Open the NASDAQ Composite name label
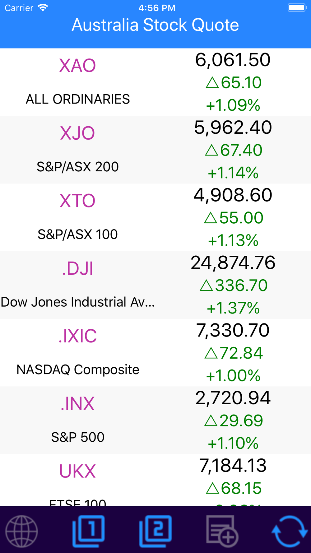The height and width of the screenshot is (553, 311). [x=78, y=369]
